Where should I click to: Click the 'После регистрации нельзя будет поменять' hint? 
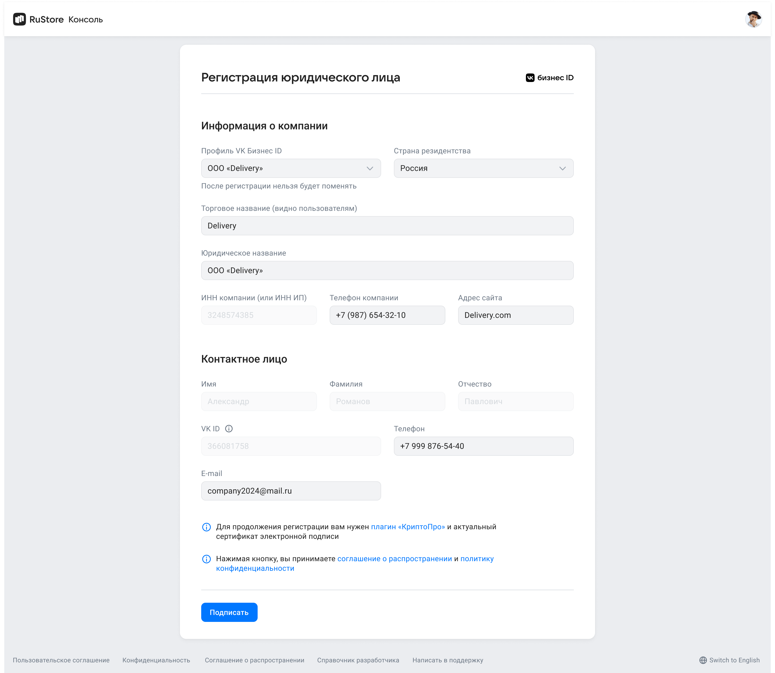(x=279, y=186)
